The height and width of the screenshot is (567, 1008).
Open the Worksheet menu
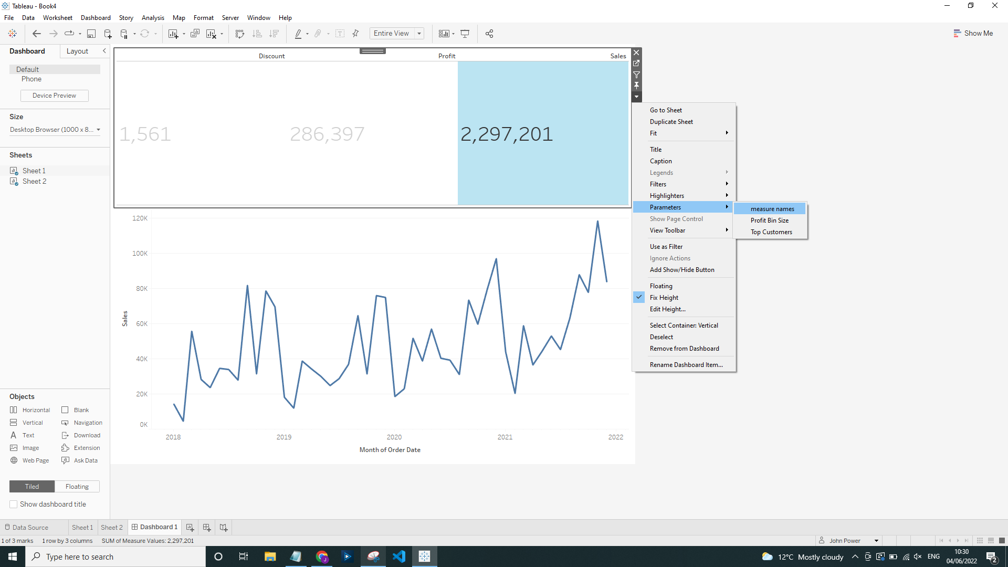(x=58, y=18)
